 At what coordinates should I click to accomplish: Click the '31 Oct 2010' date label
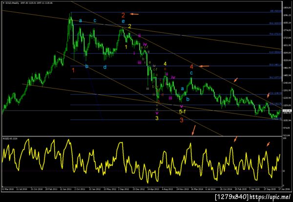tap(37, 189)
